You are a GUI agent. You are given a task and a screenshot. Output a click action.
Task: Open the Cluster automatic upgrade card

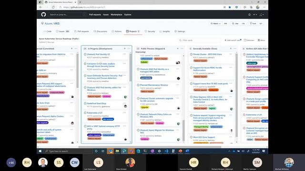tap(157, 100)
